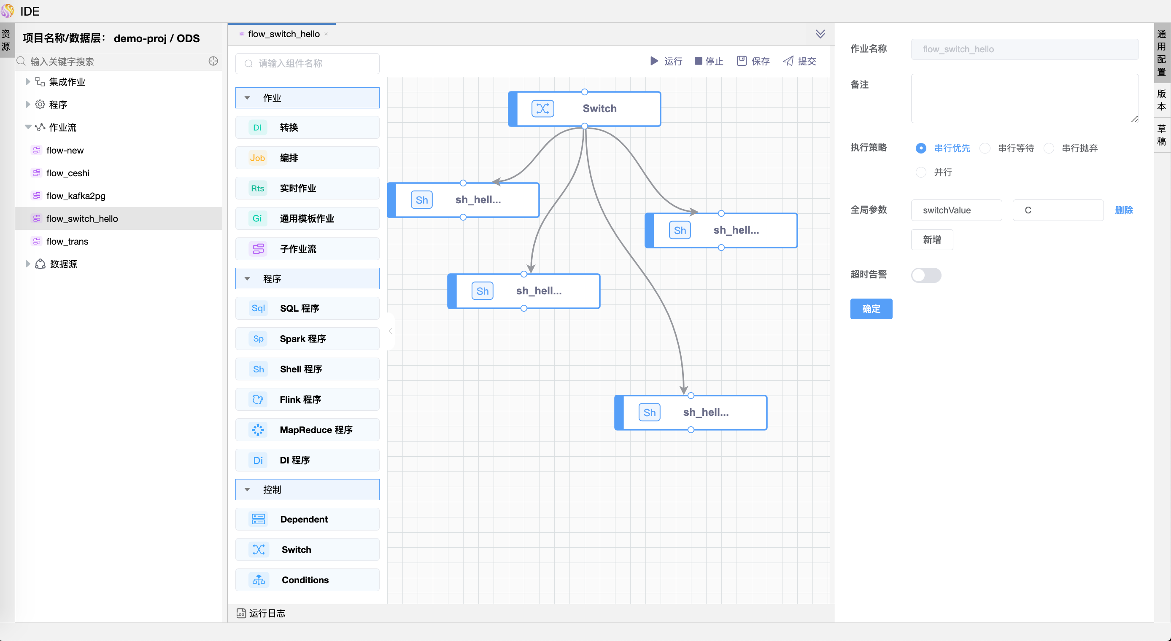Image resolution: width=1171 pixels, height=641 pixels.
Task: Enable the 超时告警 toggle switch
Action: tap(926, 275)
